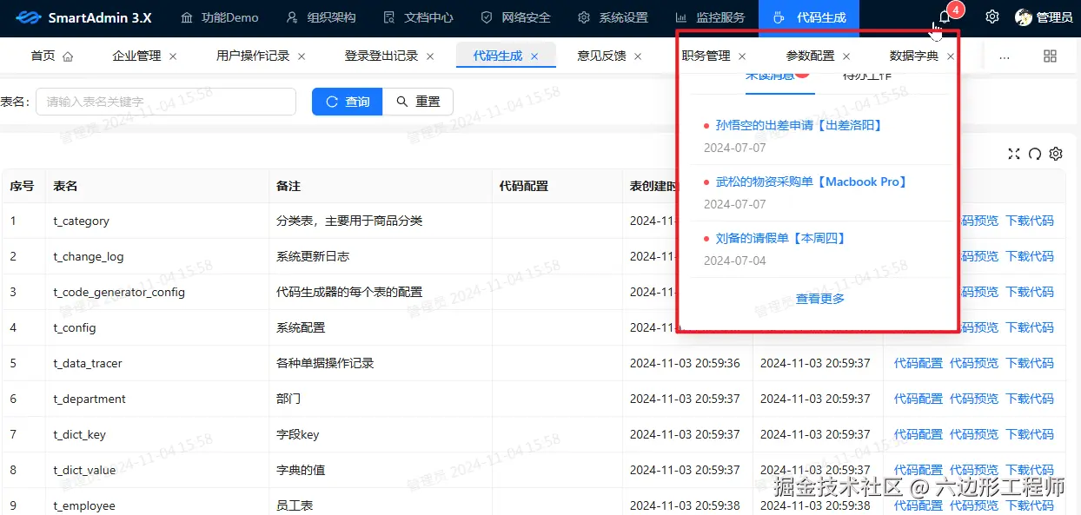Close the 职务管理 tab
This screenshot has height=515, width=1081.
coord(742,56)
